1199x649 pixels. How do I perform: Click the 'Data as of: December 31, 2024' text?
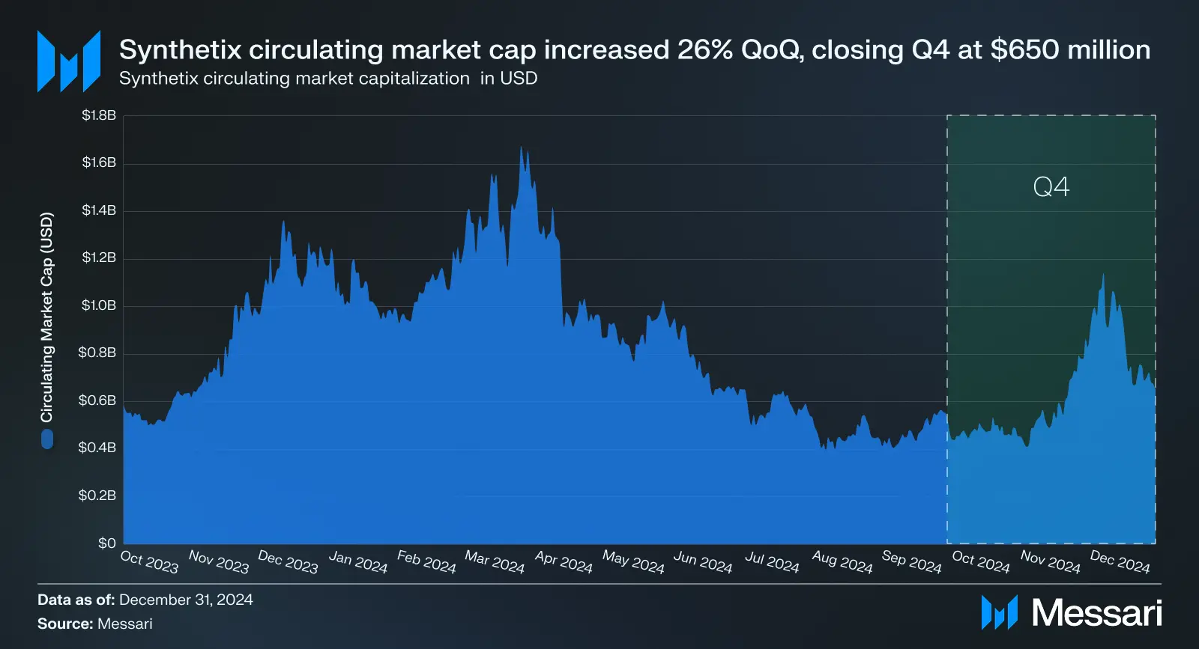click(x=145, y=600)
